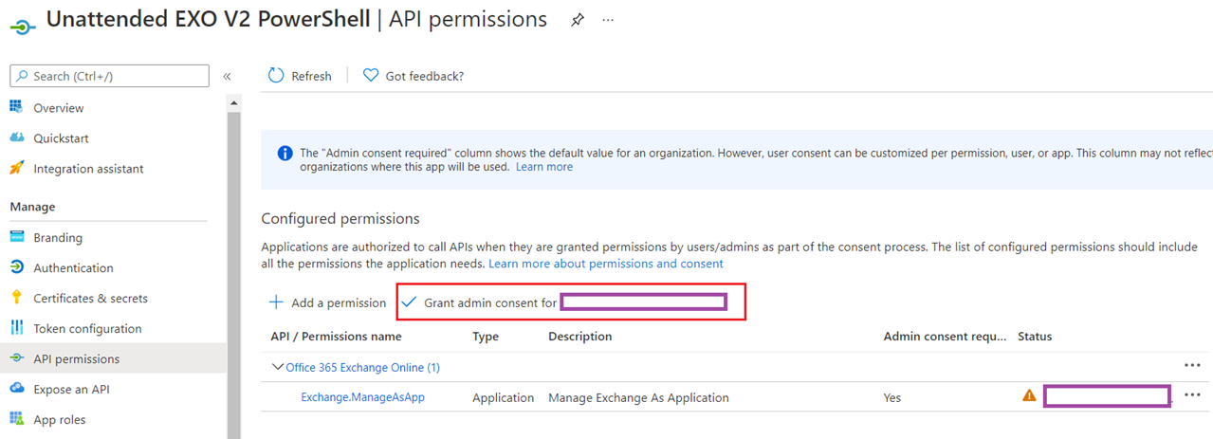Click the Description column header
Screen dimensions: 1213x439
click(579, 337)
